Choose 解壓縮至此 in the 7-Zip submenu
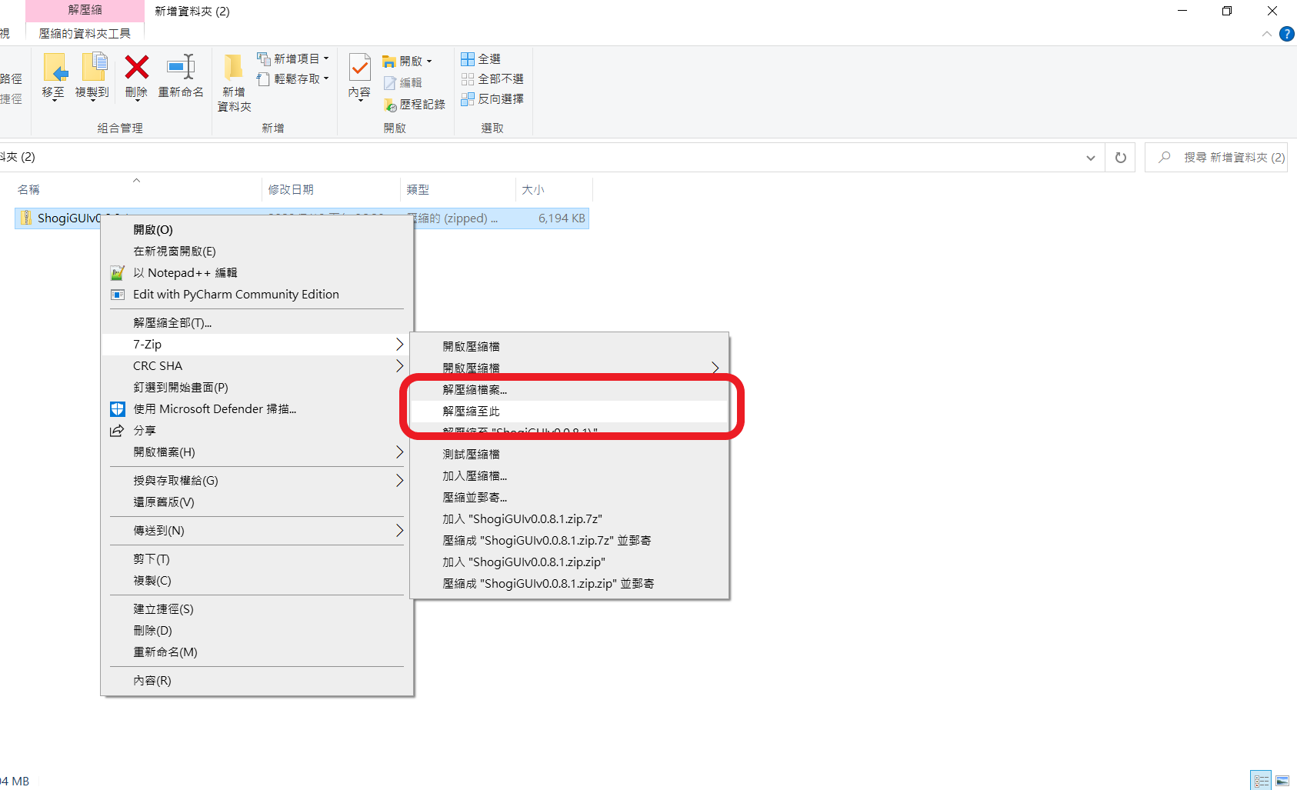The image size is (1297, 790). tap(569, 412)
